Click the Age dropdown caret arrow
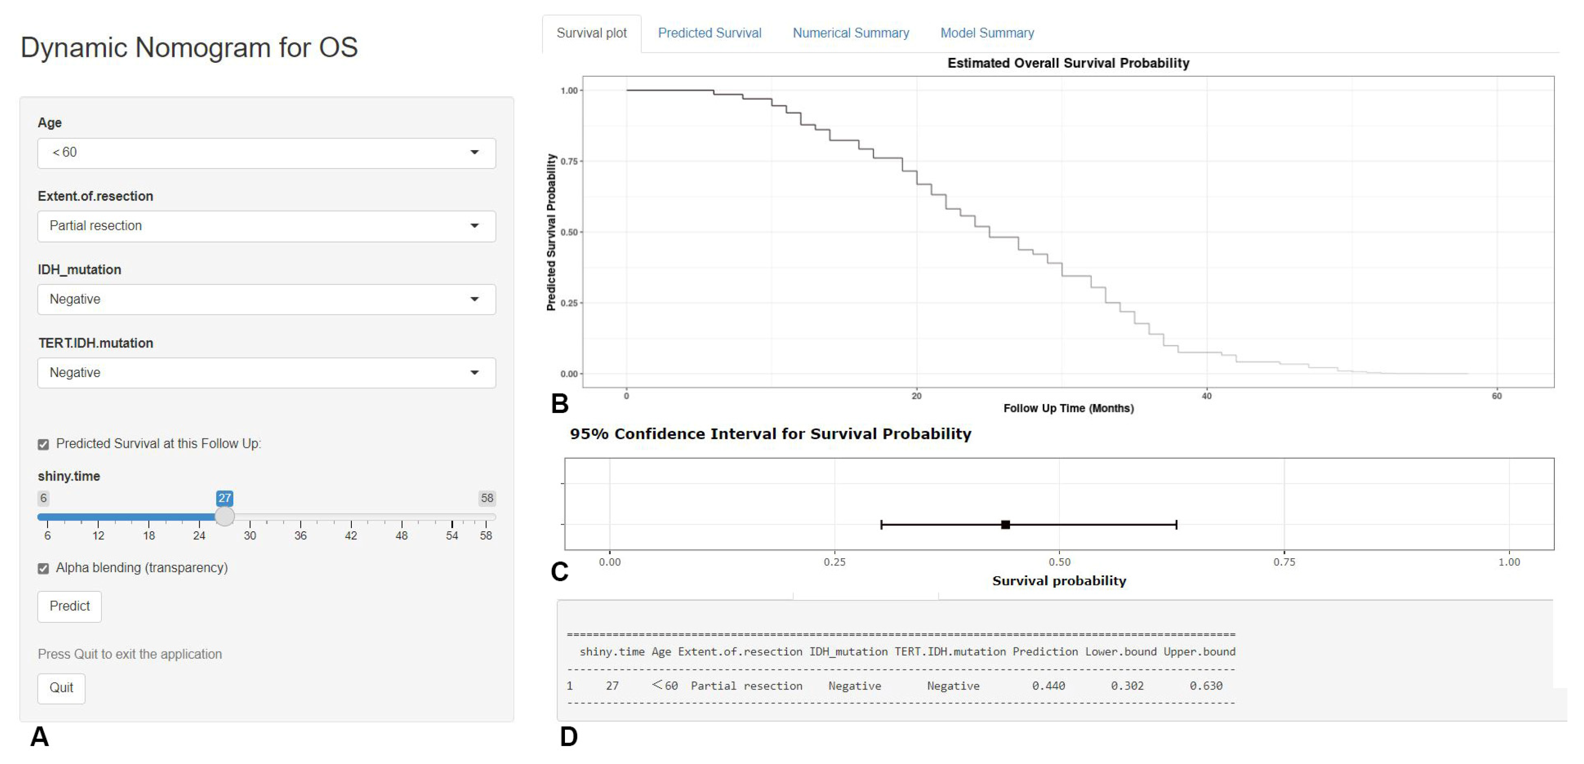Screen dimensions: 1584x764 pyautogui.click(x=474, y=152)
